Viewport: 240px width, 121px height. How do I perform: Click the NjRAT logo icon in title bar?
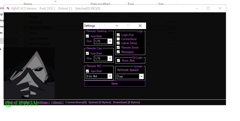(x=7, y=8)
